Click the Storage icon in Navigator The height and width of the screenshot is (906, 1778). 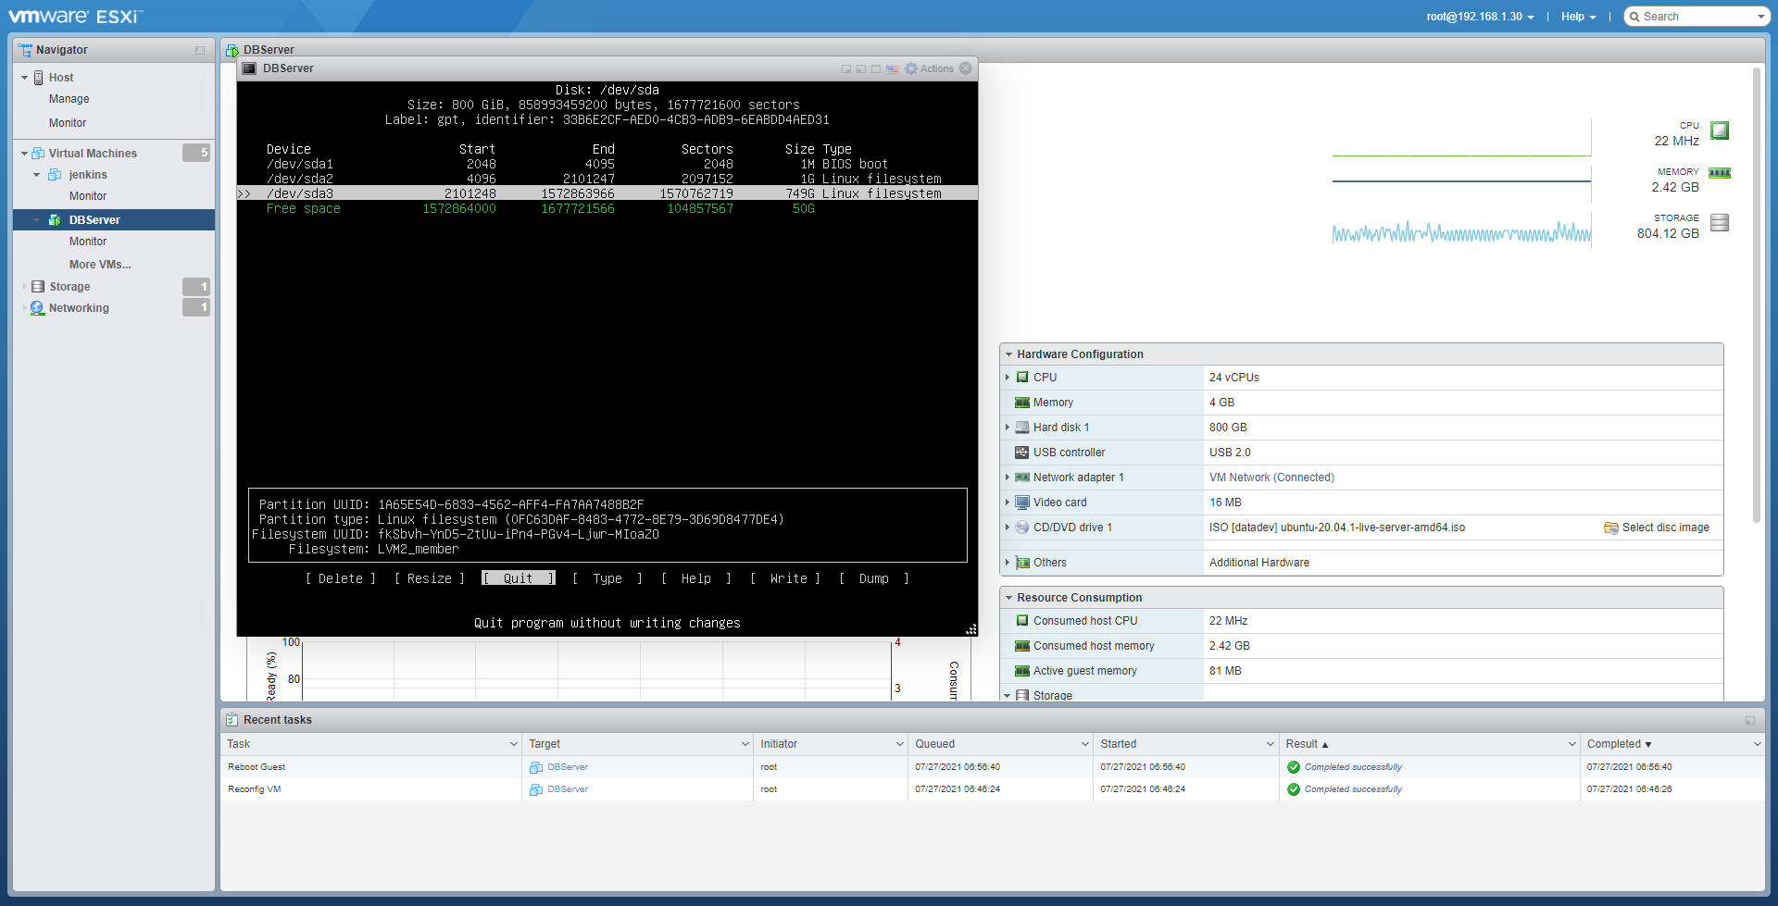tap(38, 287)
